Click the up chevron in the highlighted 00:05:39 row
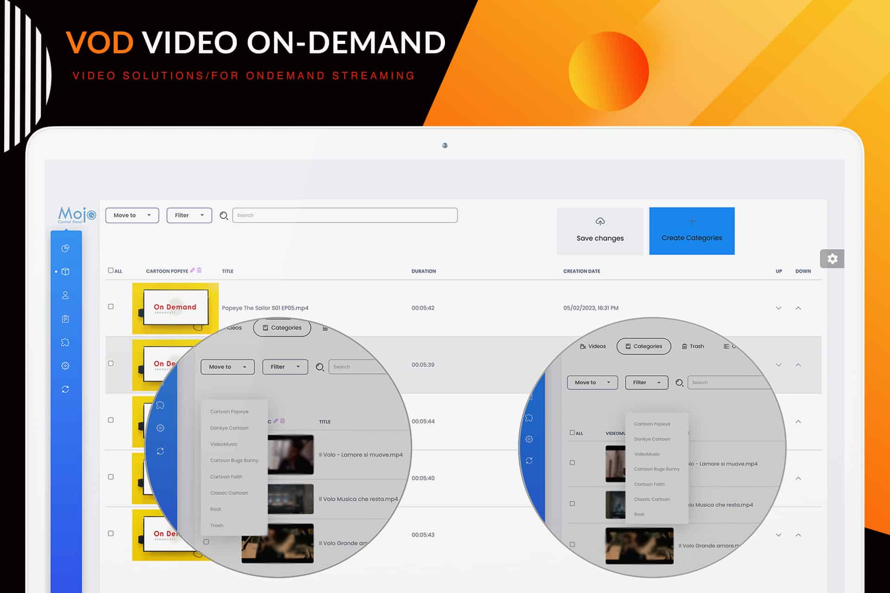This screenshot has height=593, width=890. [798, 365]
